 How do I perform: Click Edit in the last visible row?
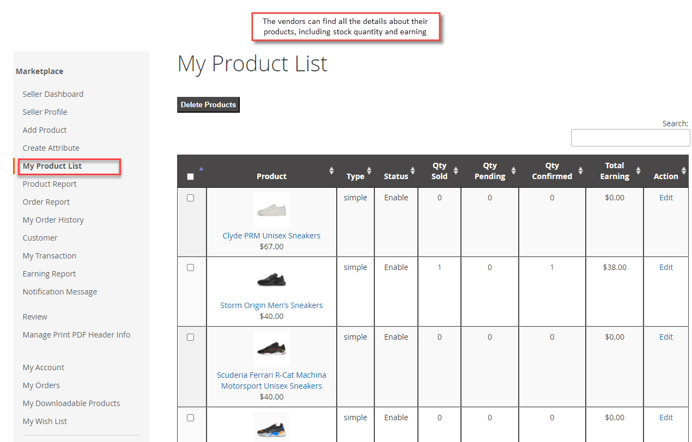[666, 418]
